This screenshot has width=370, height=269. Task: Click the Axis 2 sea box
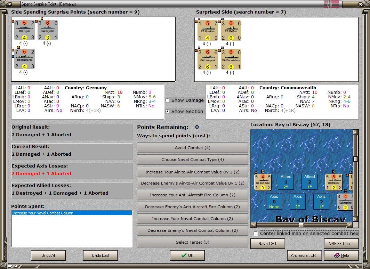[x=321, y=202]
